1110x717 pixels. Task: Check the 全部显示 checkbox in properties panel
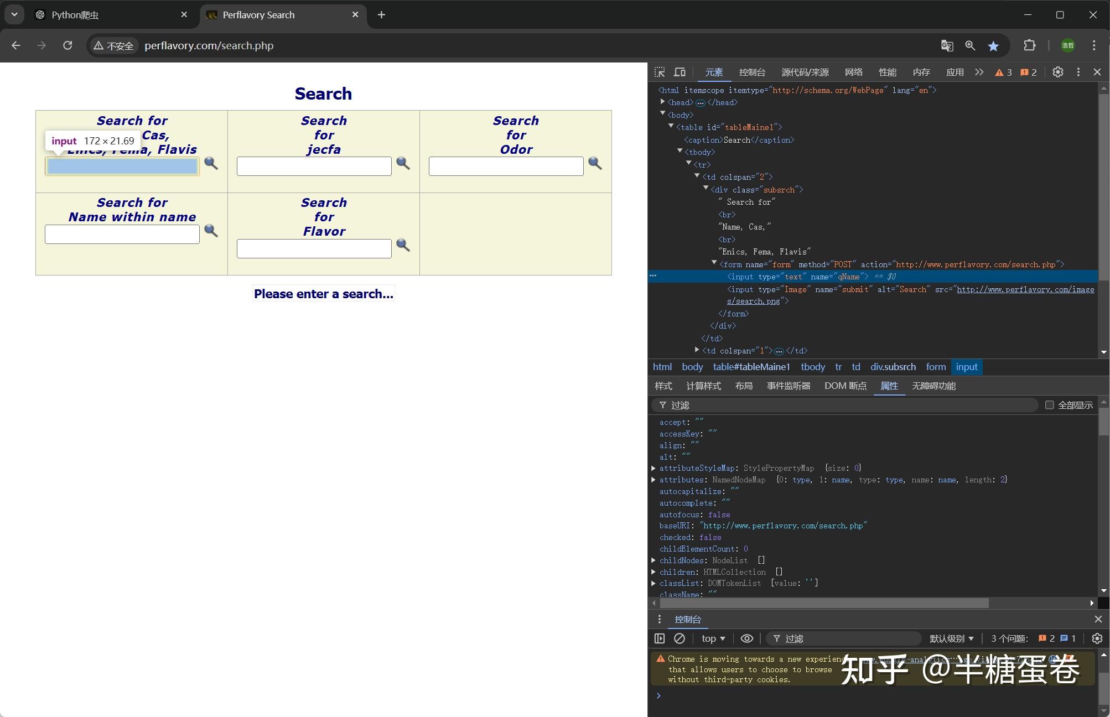click(1049, 404)
